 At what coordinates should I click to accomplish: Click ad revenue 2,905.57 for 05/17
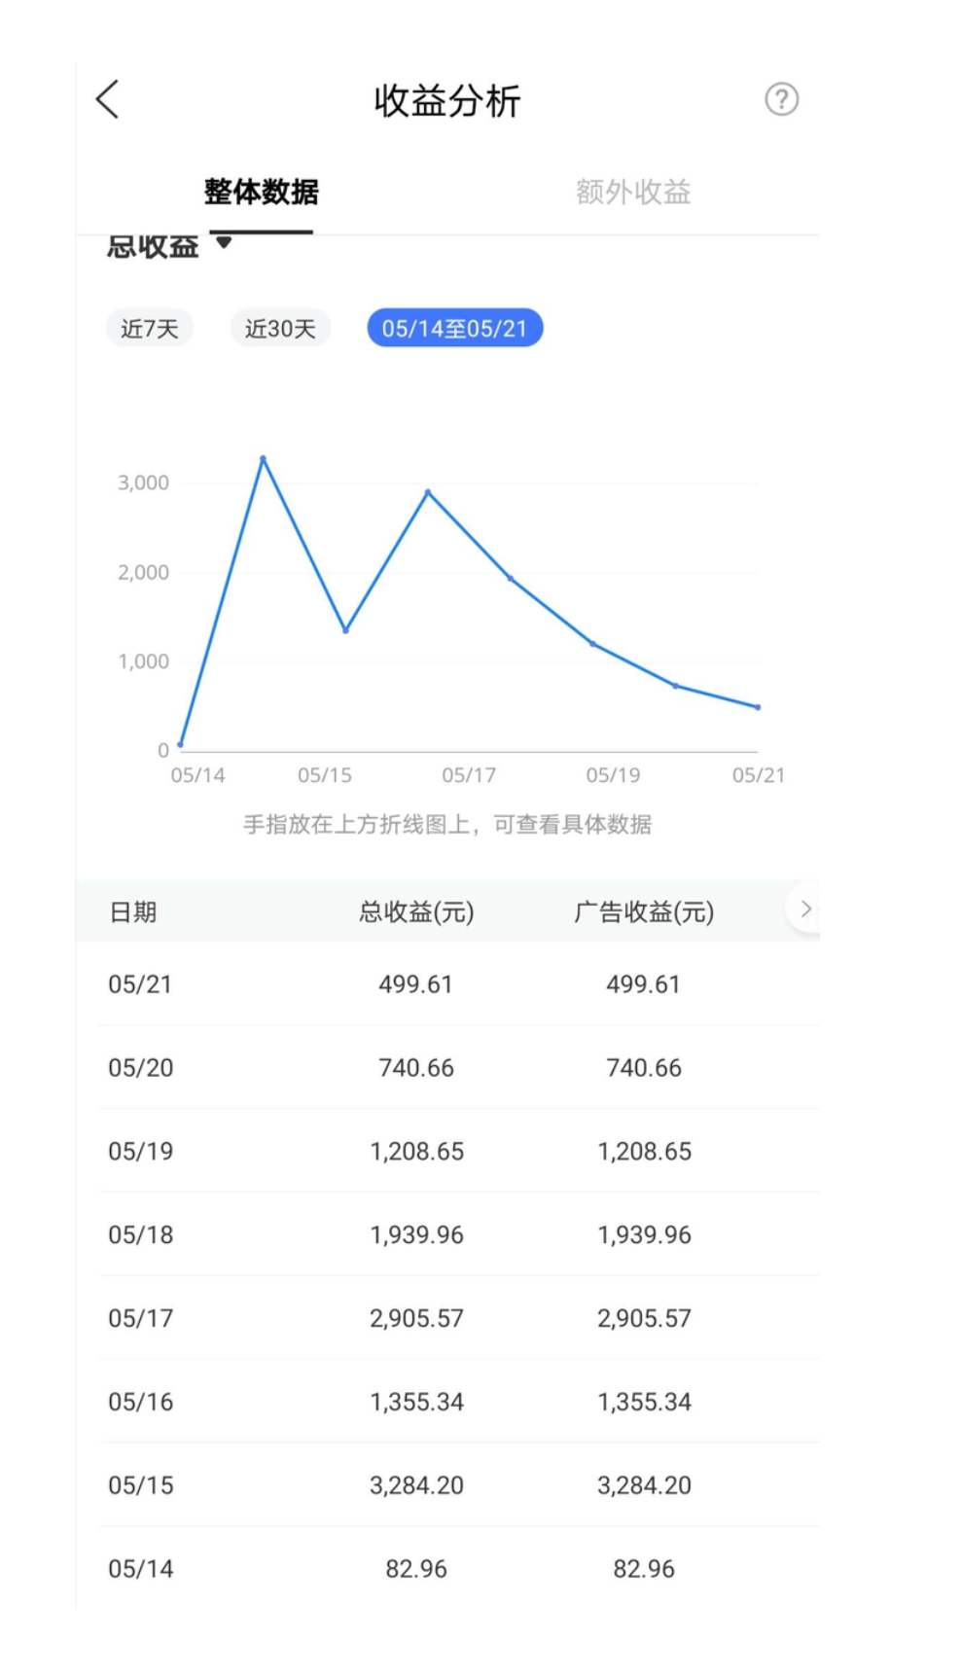[644, 1319]
